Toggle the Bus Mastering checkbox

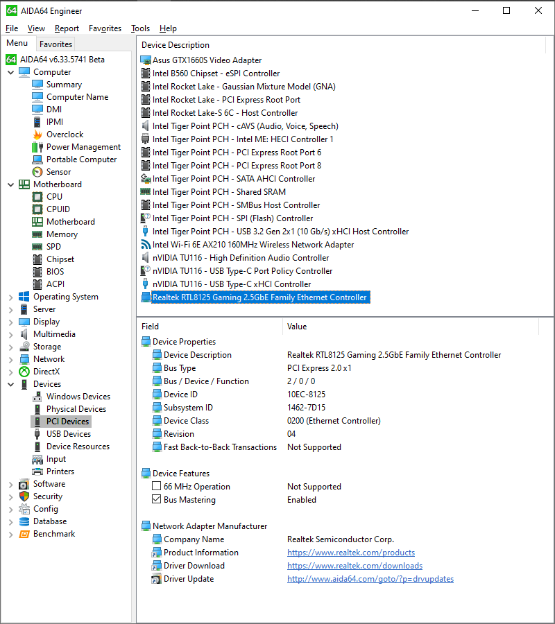coord(157,499)
